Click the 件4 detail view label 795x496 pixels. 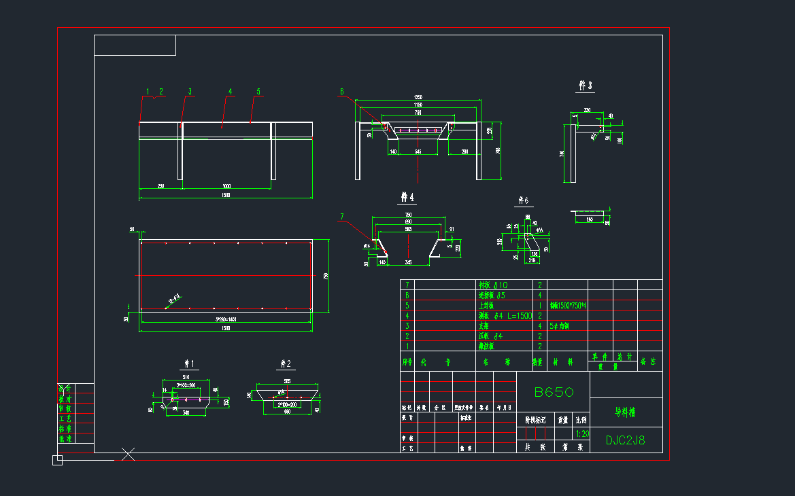pyautogui.click(x=407, y=198)
